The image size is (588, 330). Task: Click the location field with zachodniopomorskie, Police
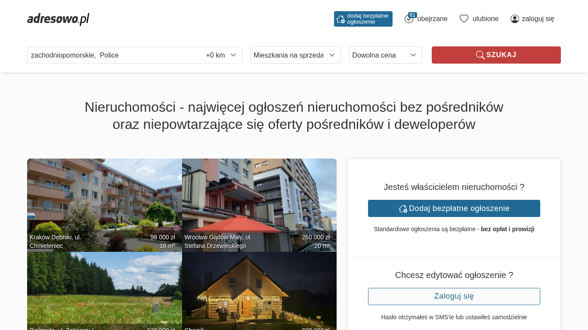pyautogui.click(x=112, y=55)
